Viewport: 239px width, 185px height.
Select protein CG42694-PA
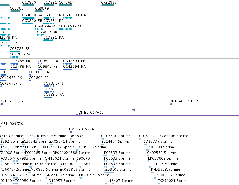(68, 69)
